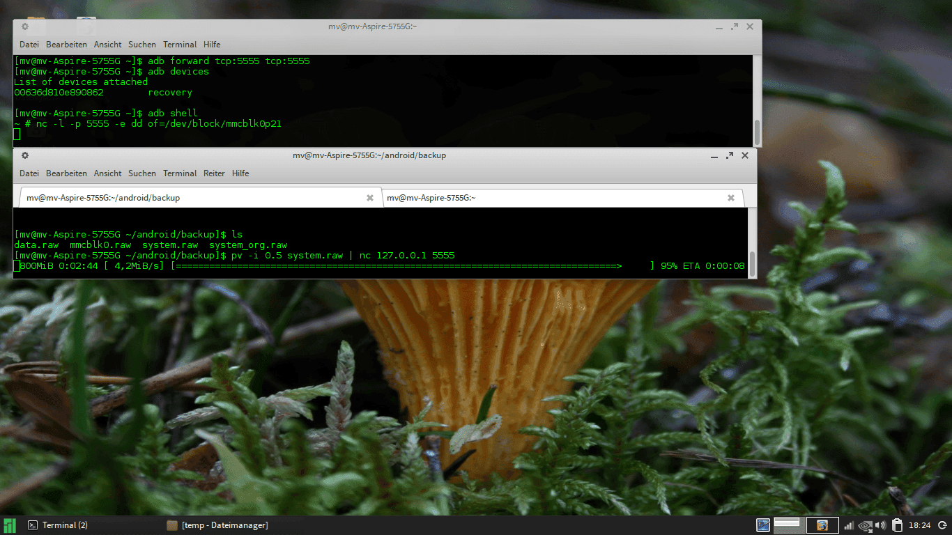Screen dimensions: 952x535
Task: Maximize the android/backup terminal window
Action: (730, 155)
